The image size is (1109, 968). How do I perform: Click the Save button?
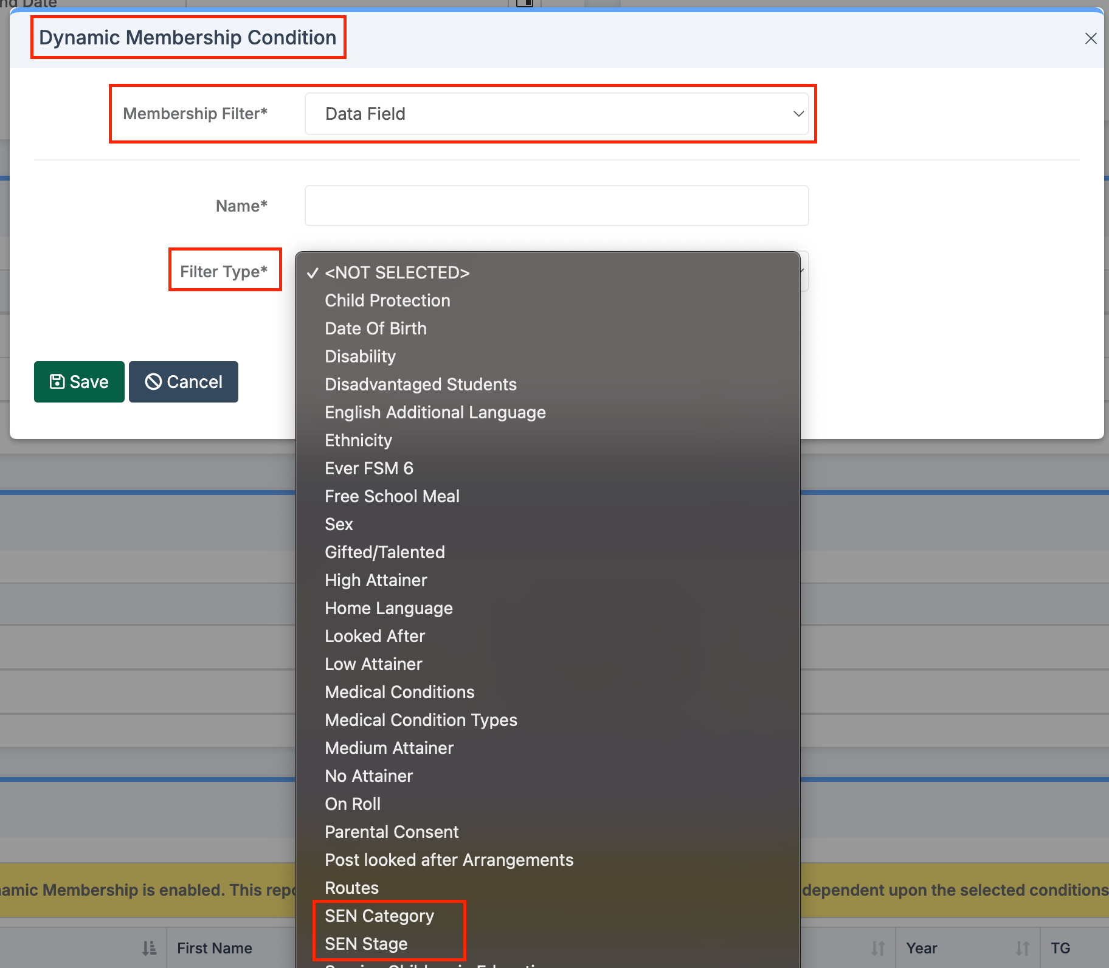(79, 382)
